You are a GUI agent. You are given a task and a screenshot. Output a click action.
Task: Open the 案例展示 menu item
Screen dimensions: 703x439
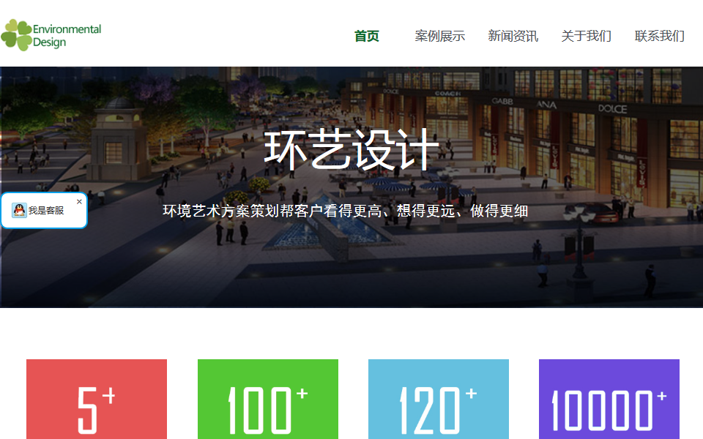(439, 36)
